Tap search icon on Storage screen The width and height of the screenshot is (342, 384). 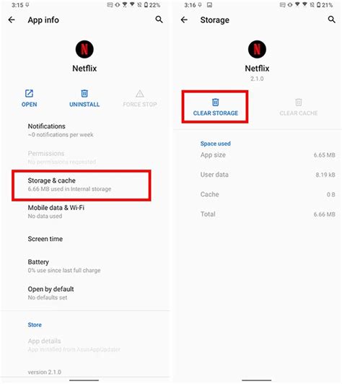pos(332,19)
